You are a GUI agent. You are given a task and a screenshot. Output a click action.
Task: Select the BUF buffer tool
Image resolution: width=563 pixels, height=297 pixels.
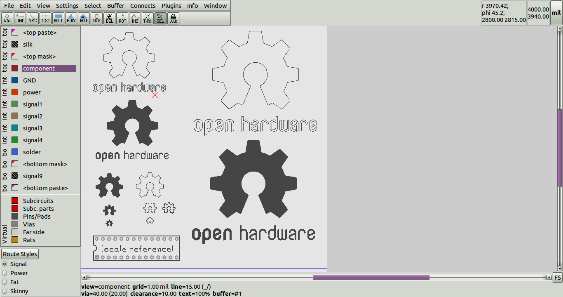click(96, 18)
